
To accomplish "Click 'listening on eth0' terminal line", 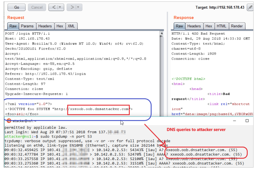I will click(x=86, y=145).
